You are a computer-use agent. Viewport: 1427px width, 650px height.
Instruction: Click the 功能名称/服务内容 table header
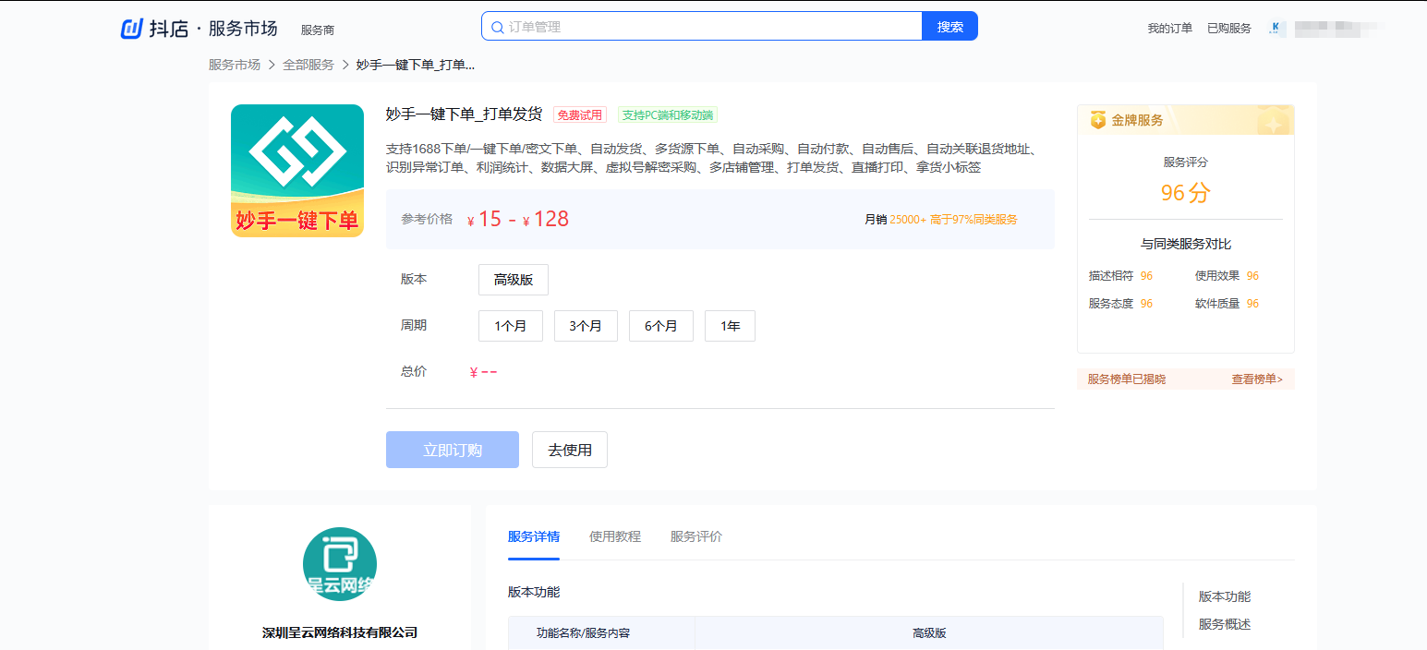tap(584, 633)
